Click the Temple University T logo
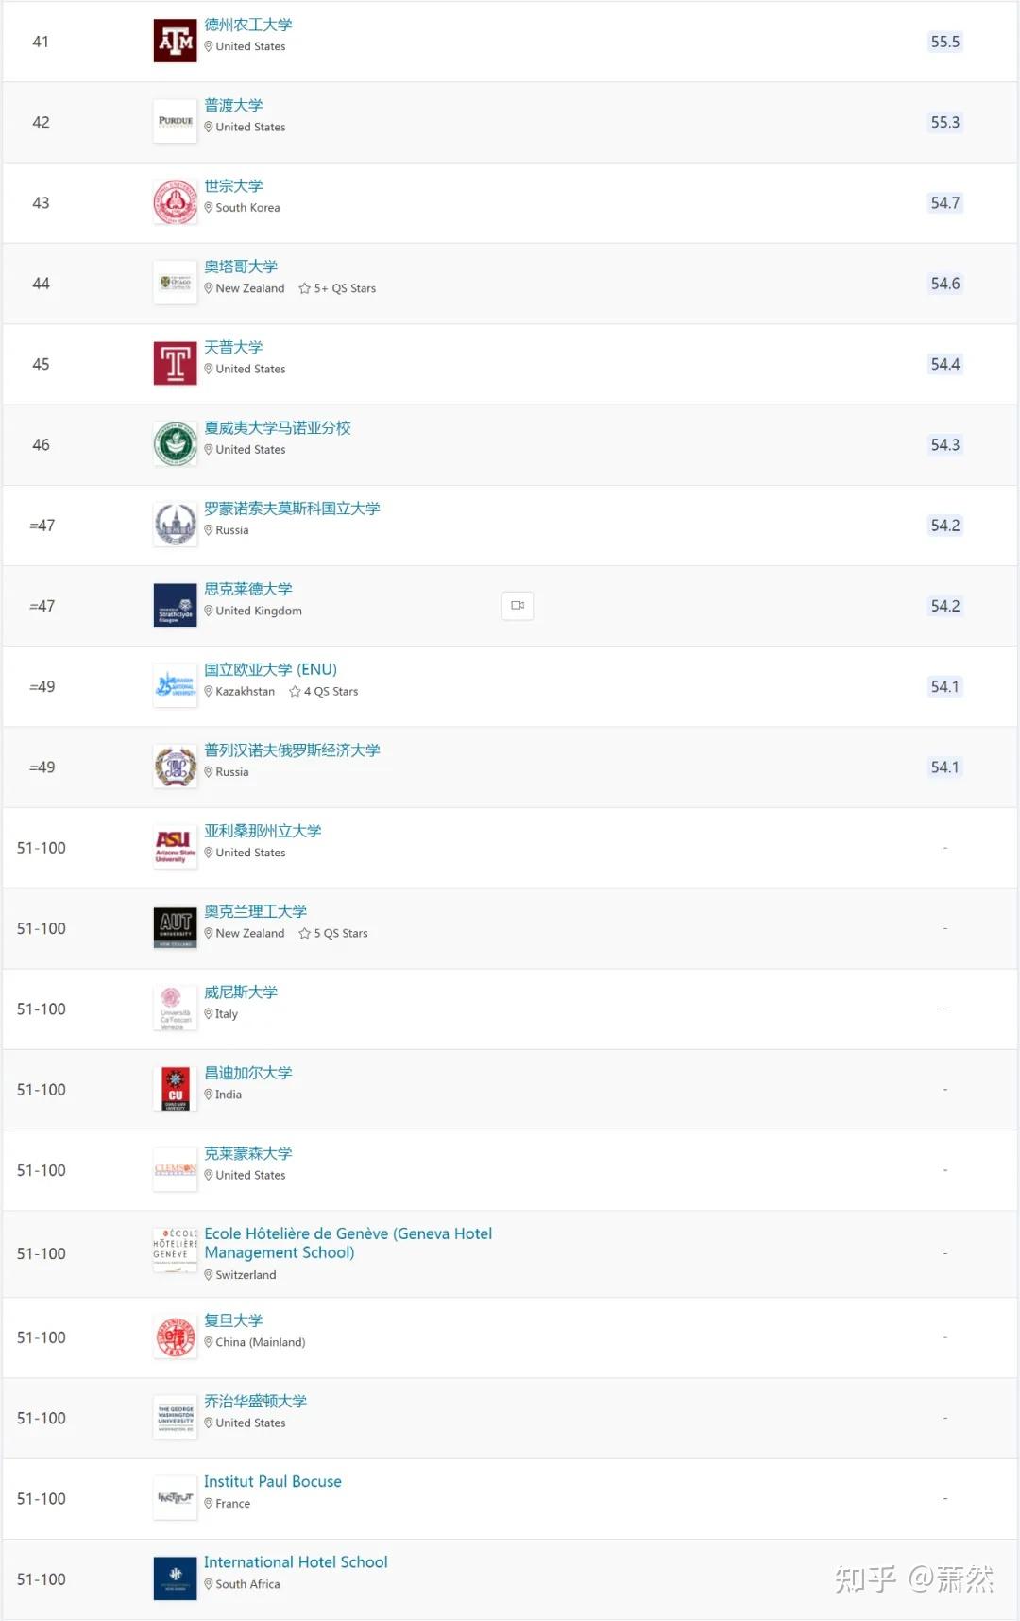The width and height of the screenshot is (1020, 1621). (x=175, y=364)
